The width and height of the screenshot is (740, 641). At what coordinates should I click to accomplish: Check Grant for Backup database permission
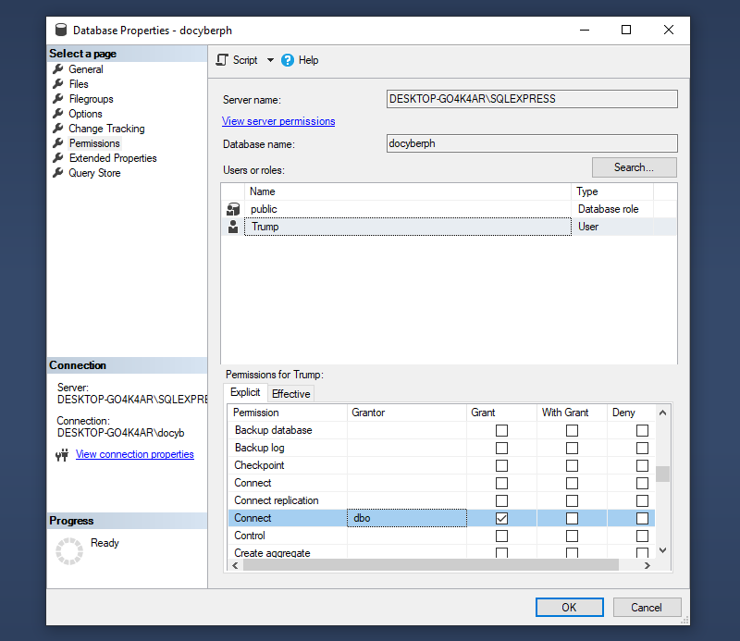click(501, 430)
